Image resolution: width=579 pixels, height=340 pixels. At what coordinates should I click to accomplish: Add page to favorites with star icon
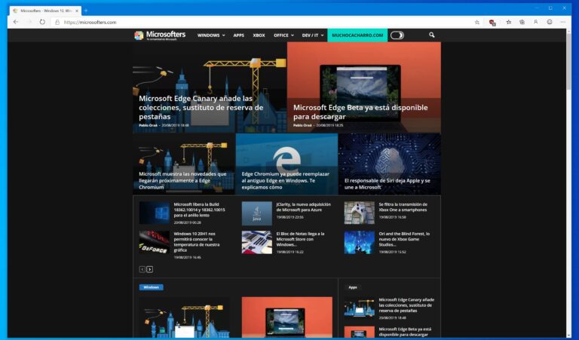[476, 22]
